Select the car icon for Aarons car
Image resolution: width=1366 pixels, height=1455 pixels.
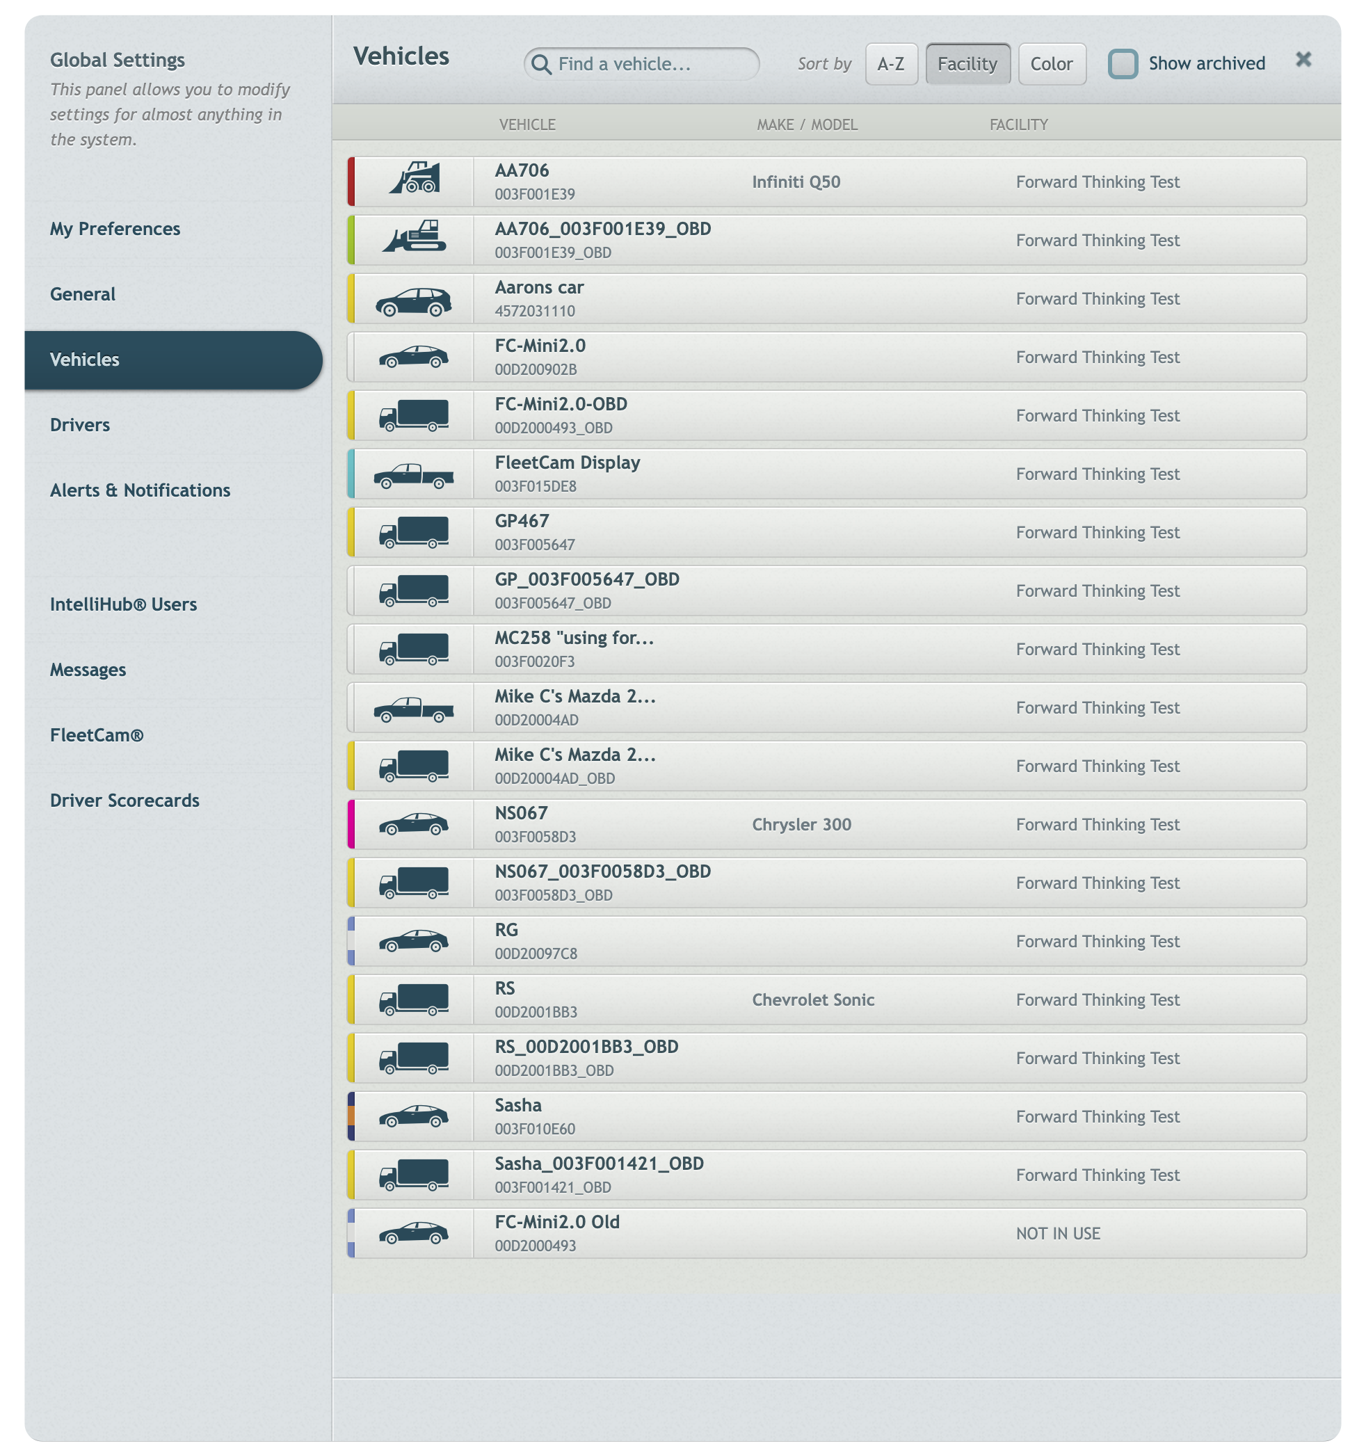coord(414,298)
